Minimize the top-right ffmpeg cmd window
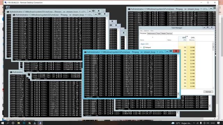The image size is (223, 125). [211, 8]
